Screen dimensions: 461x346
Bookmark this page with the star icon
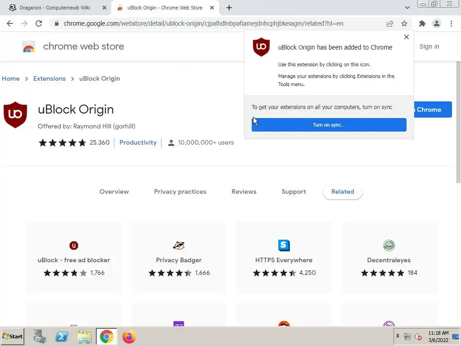pyautogui.click(x=404, y=23)
